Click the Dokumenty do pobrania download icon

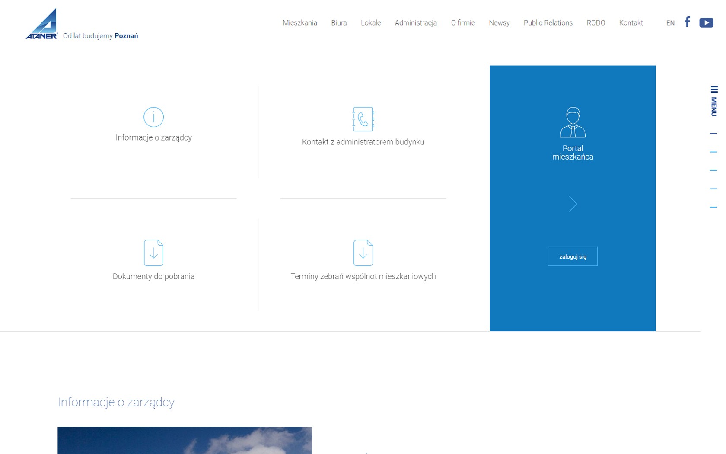coord(153,253)
